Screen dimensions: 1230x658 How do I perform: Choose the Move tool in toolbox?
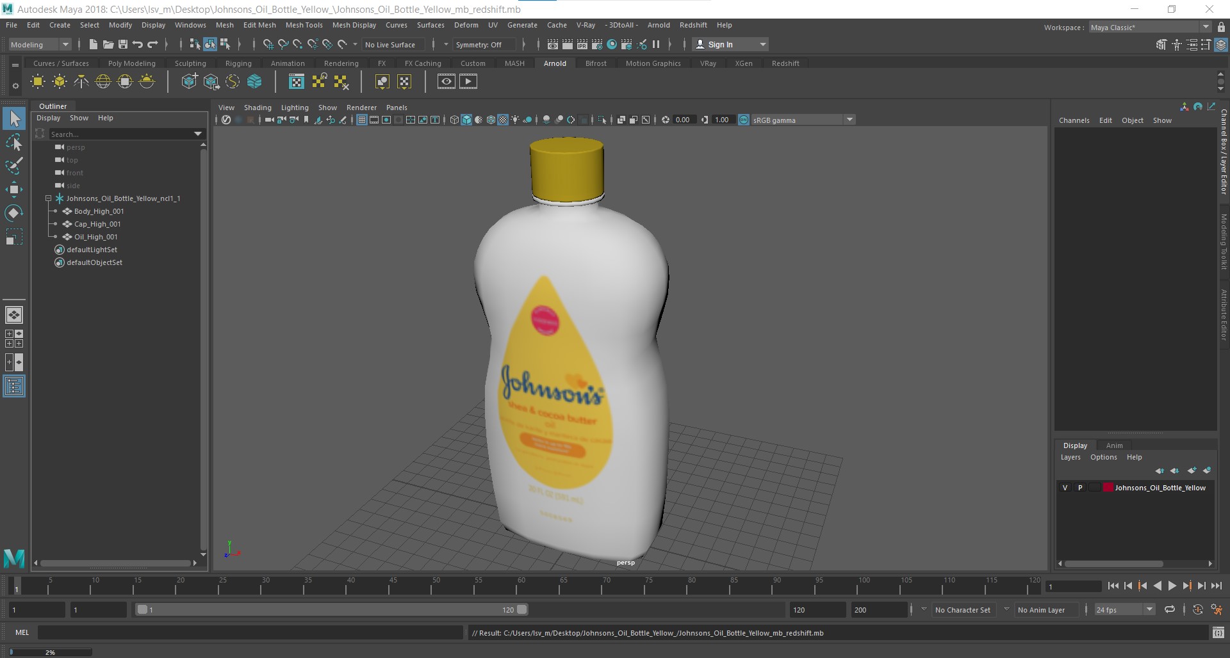pyautogui.click(x=14, y=189)
